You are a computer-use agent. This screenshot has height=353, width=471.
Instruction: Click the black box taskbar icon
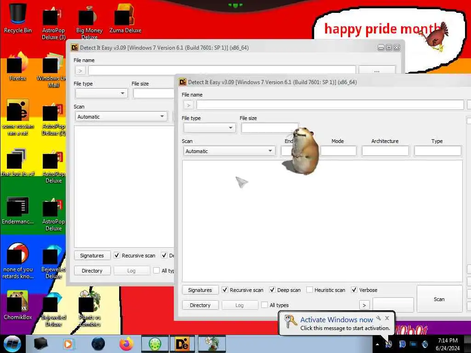[x=41, y=344]
